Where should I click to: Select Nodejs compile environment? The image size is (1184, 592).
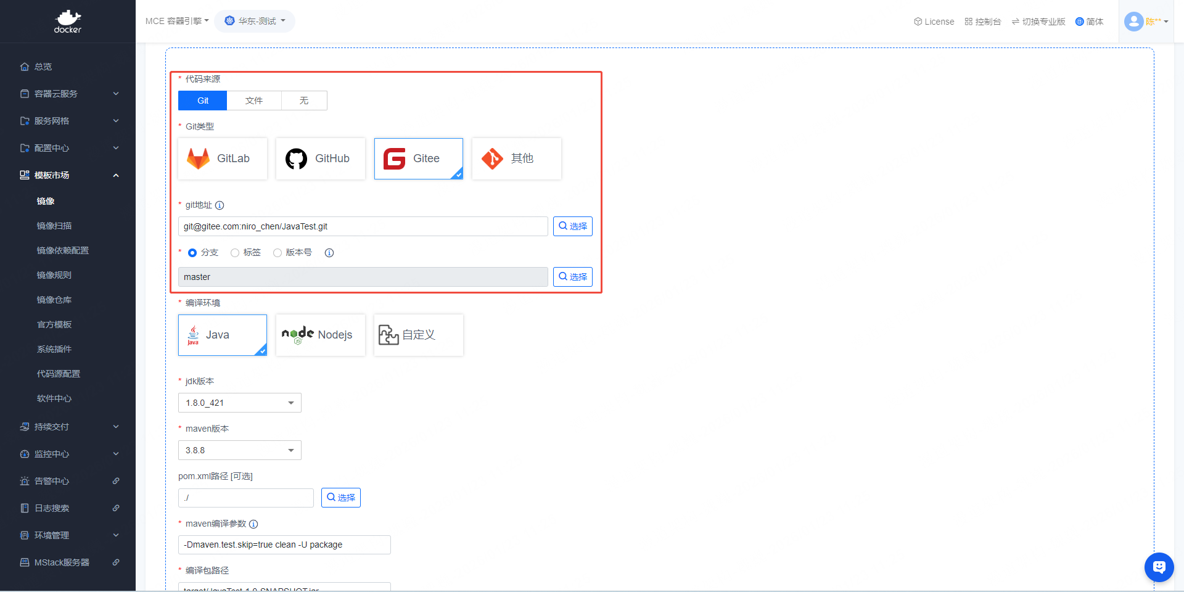(320, 335)
